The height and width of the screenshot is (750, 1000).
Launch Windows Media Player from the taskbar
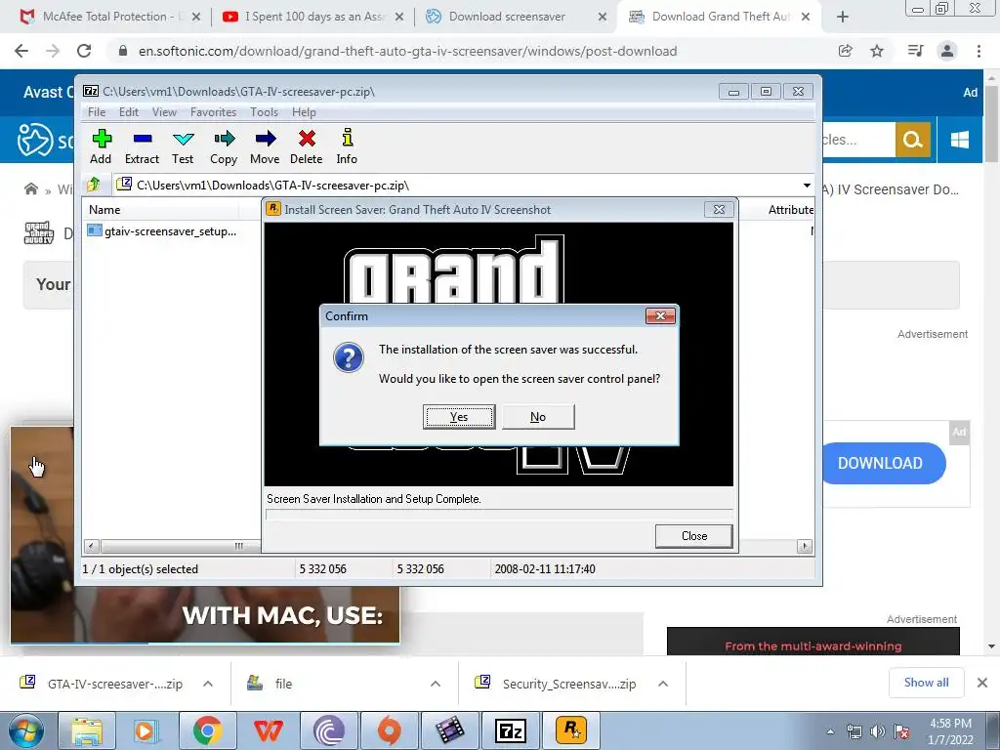(147, 730)
